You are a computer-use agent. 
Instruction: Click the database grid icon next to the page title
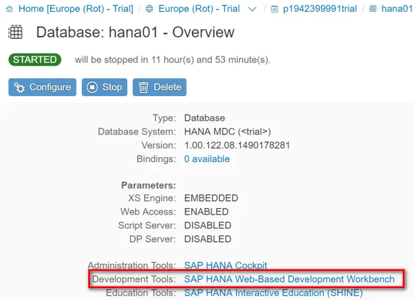[15, 32]
